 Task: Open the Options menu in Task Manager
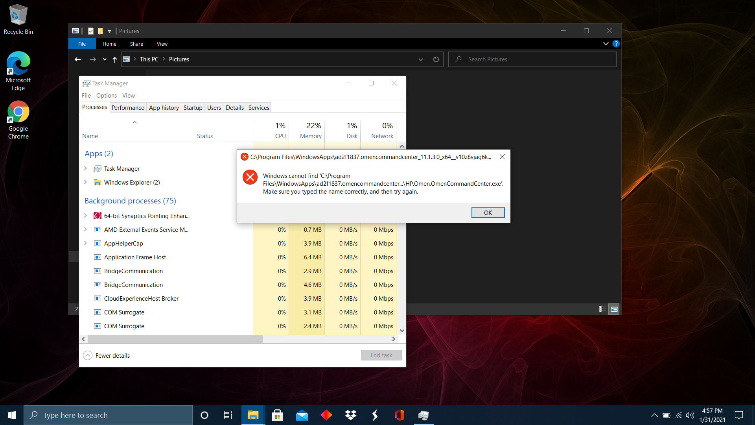[x=106, y=95]
